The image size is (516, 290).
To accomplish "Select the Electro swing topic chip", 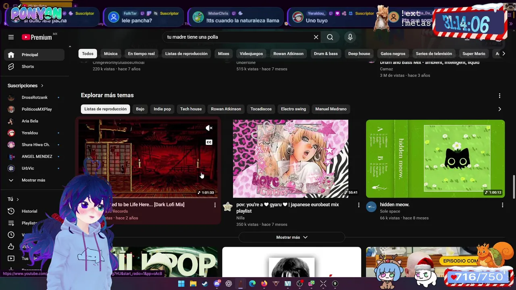I will (x=293, y=109).
